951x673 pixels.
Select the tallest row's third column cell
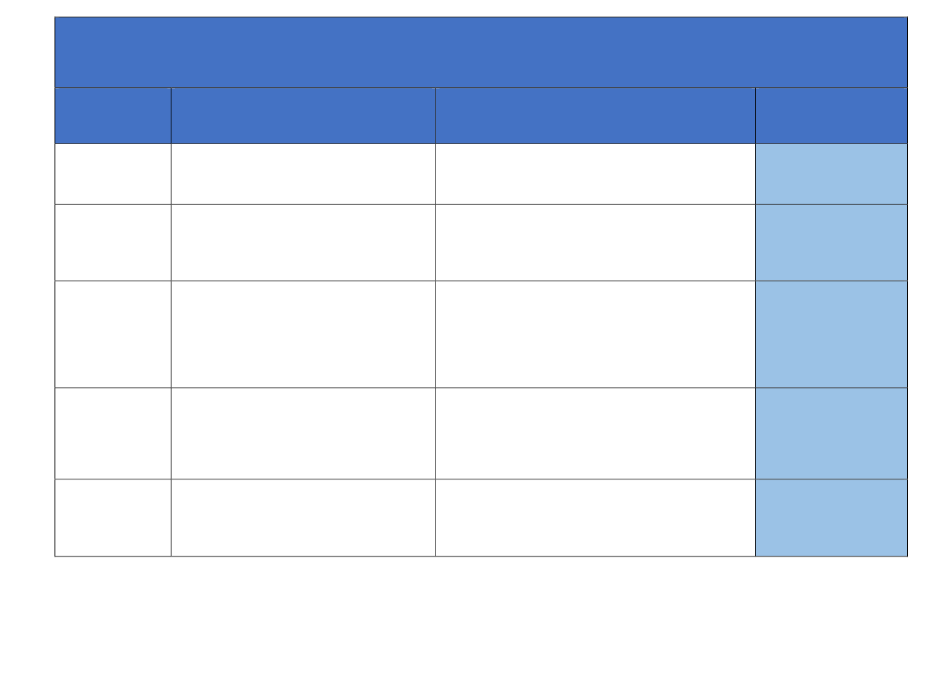(595, 334)
